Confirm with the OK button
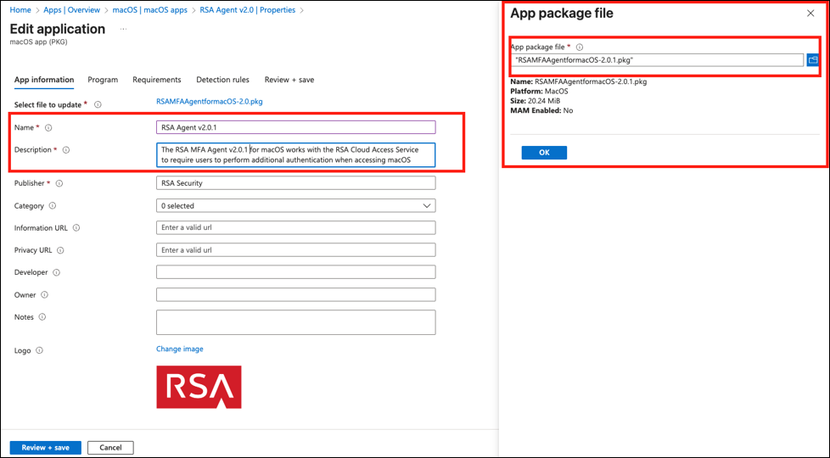The height and width of the screenshot is (458, 830). (x=544, y=153)
